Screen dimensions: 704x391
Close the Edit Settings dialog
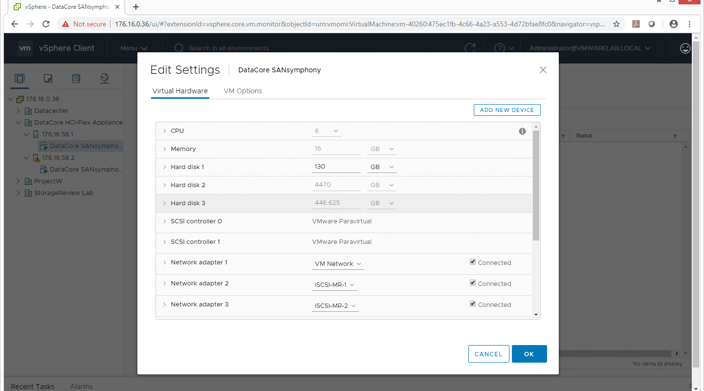(543, 70)
